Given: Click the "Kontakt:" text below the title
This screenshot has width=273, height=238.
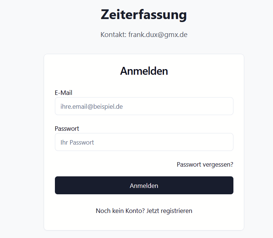Looking at the screenshot, I should coord(114,35).
